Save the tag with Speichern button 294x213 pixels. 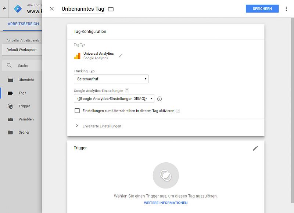coord(262,8)
